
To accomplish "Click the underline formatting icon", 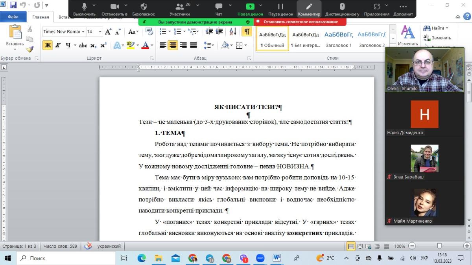I will 68,45.
